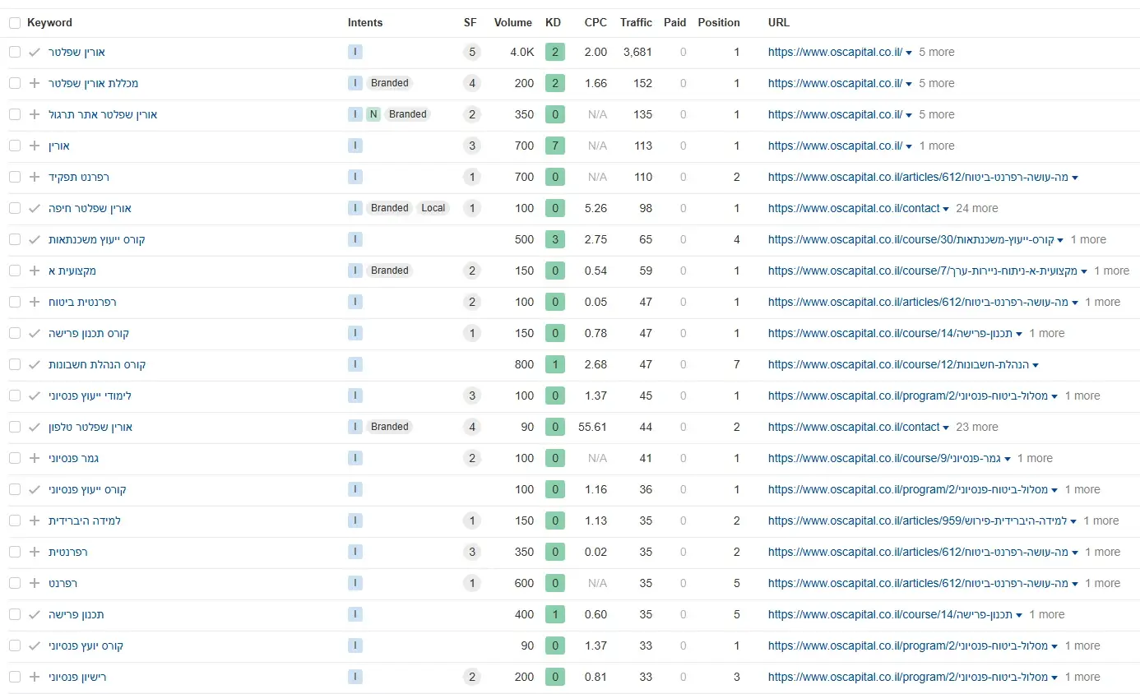
Task: Sort by the Volume column header
Action: [x=513, y=22]
